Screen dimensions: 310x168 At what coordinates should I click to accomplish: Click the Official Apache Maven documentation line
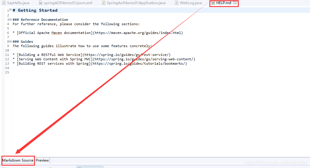[x=98, y=33]
